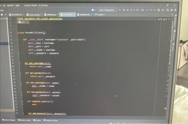Close the webapp.py tab
The height and width of the screenshot is (124, 188).
[x=57, y=15]
